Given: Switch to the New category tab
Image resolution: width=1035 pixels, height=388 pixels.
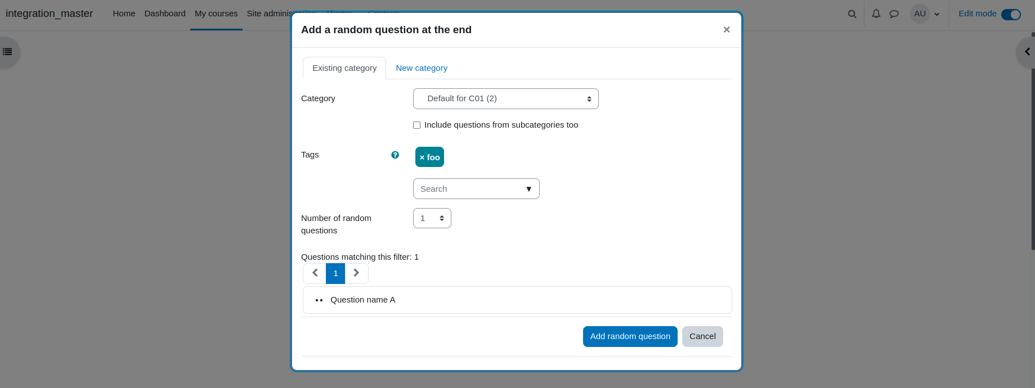Looking at the screenshot, I should point(422,68).
